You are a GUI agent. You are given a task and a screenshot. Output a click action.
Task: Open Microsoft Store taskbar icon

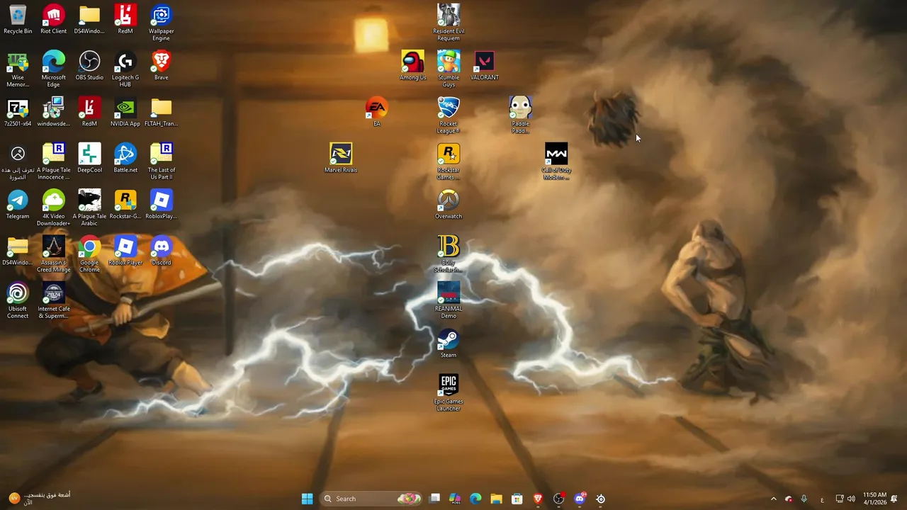coord(517,499)
